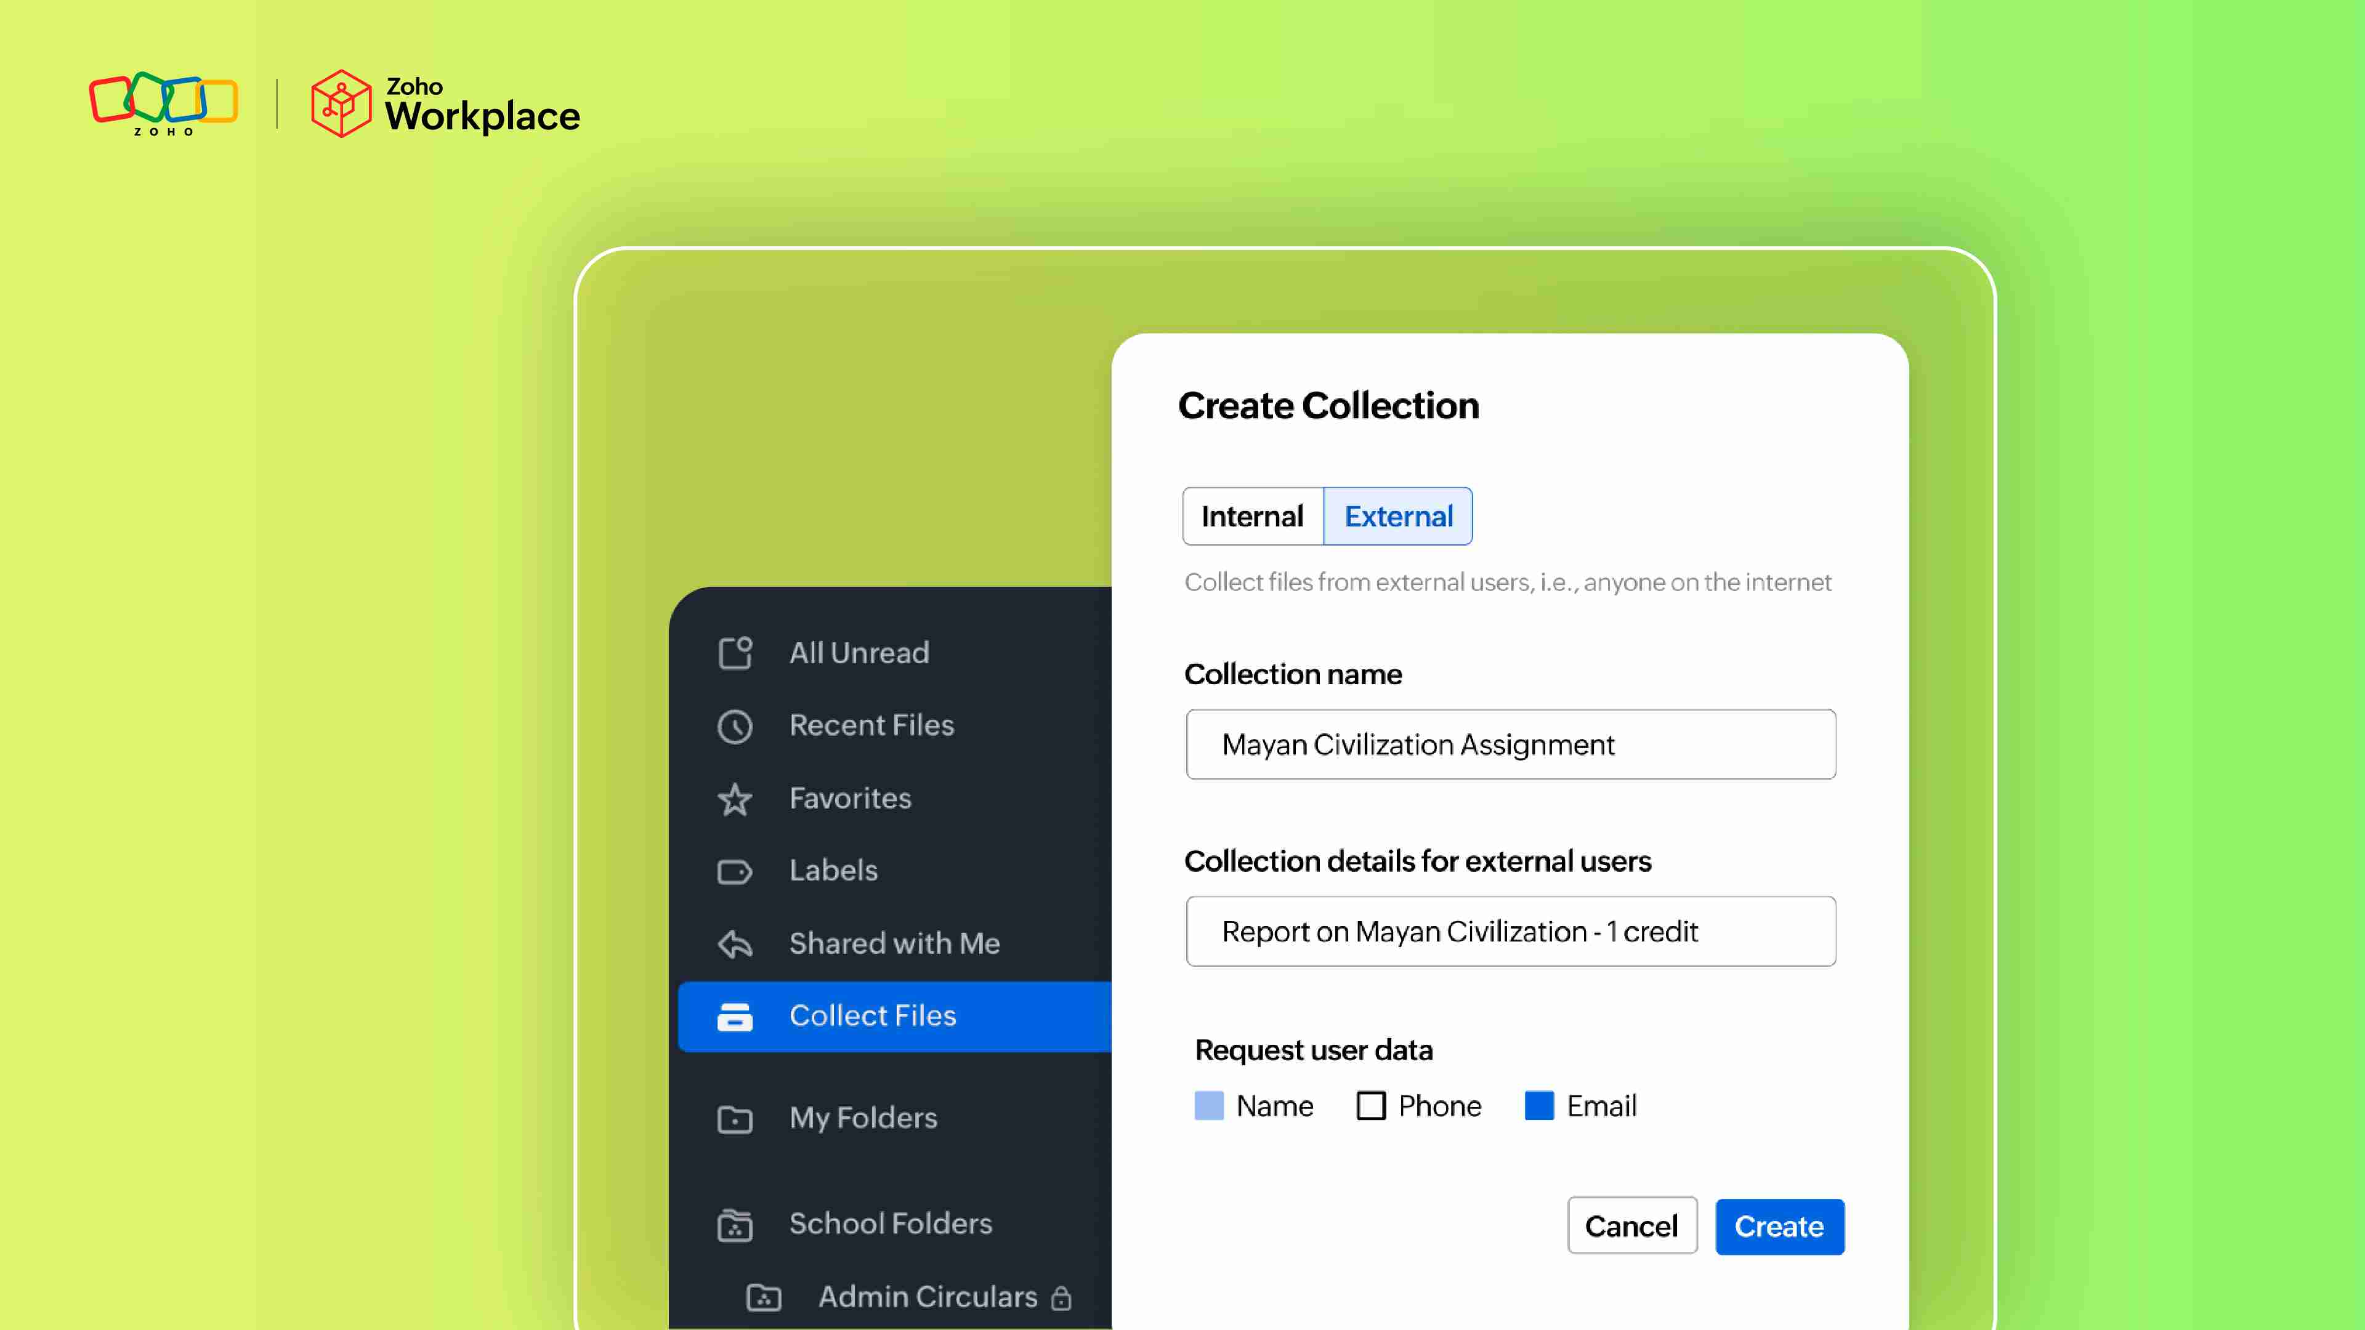Click the Zoho Workplace cube logo
Screen dimensions: 2365x1330
341,103
